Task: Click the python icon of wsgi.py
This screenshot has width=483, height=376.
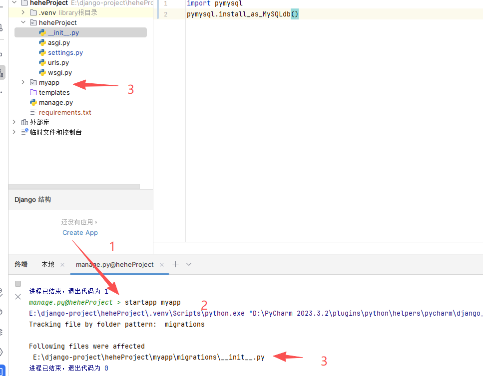Action: pos(42,72)
